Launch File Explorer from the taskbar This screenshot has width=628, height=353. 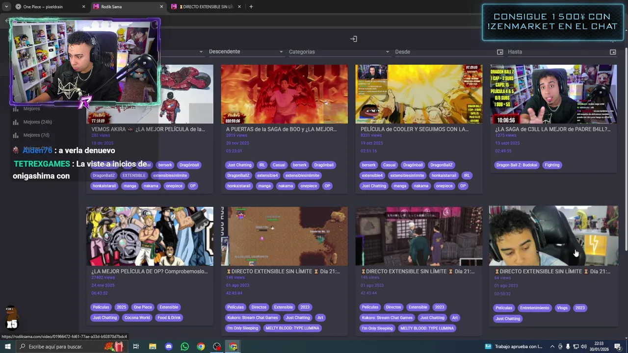point(153,347)
